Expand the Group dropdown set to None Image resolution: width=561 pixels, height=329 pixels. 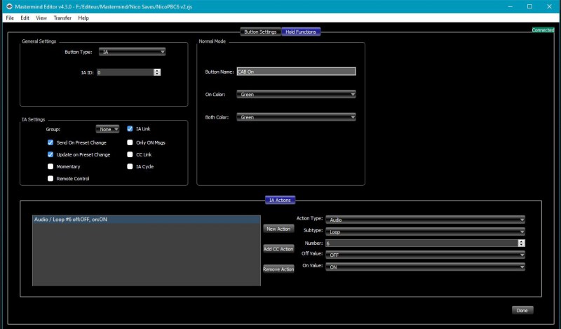point(107,129)
